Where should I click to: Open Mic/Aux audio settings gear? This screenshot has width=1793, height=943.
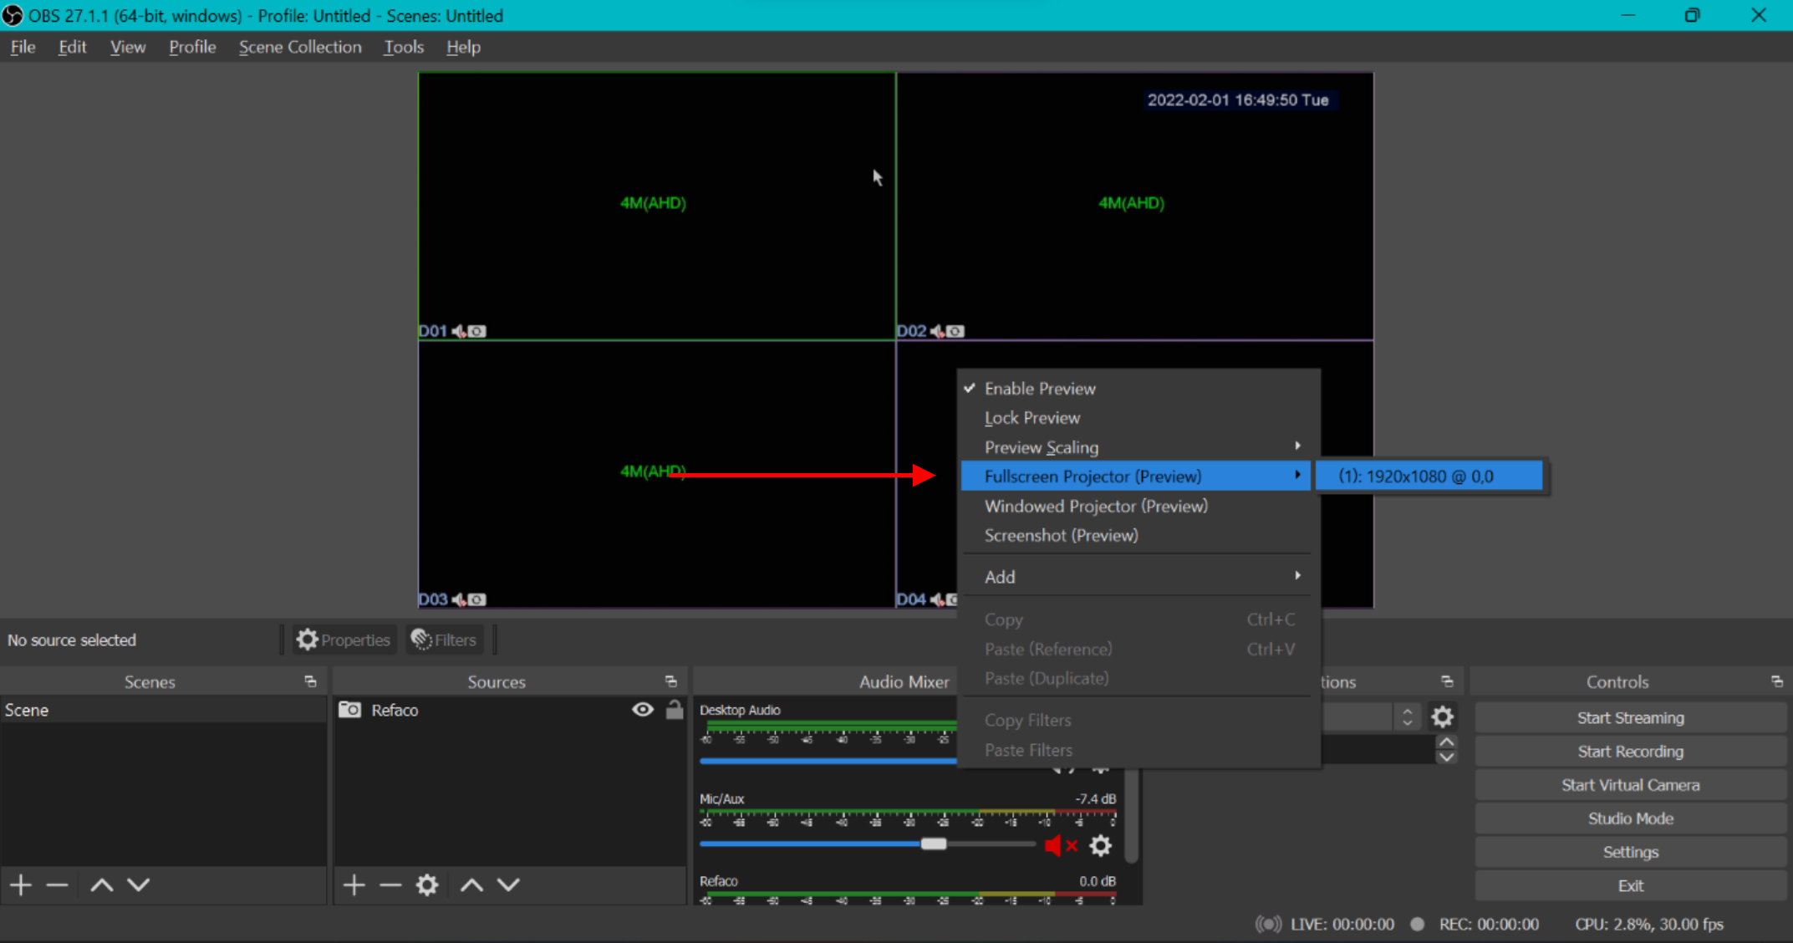tap(1100, 846)
